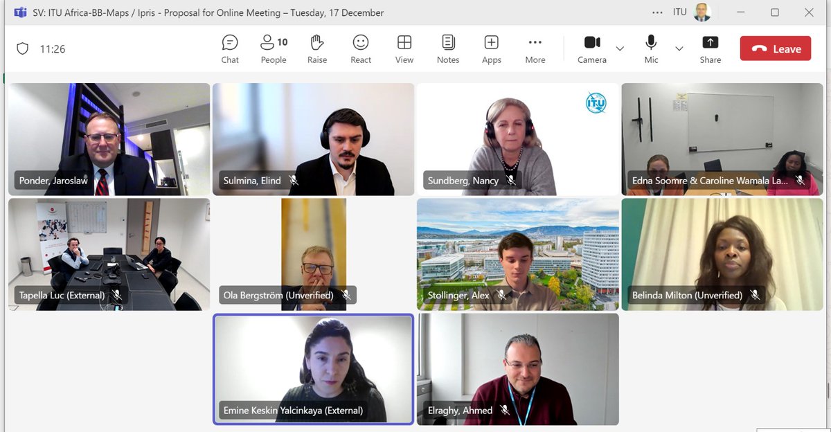The height and width of the screenshot is (432, 831).
Task: Expand the Mic device options
Action: point(679,48)
